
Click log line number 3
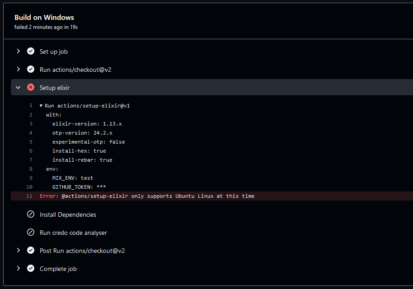(x=31, y=124)
